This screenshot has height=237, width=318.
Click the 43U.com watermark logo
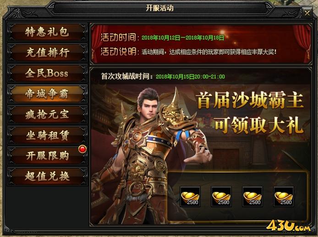point(288,226)
